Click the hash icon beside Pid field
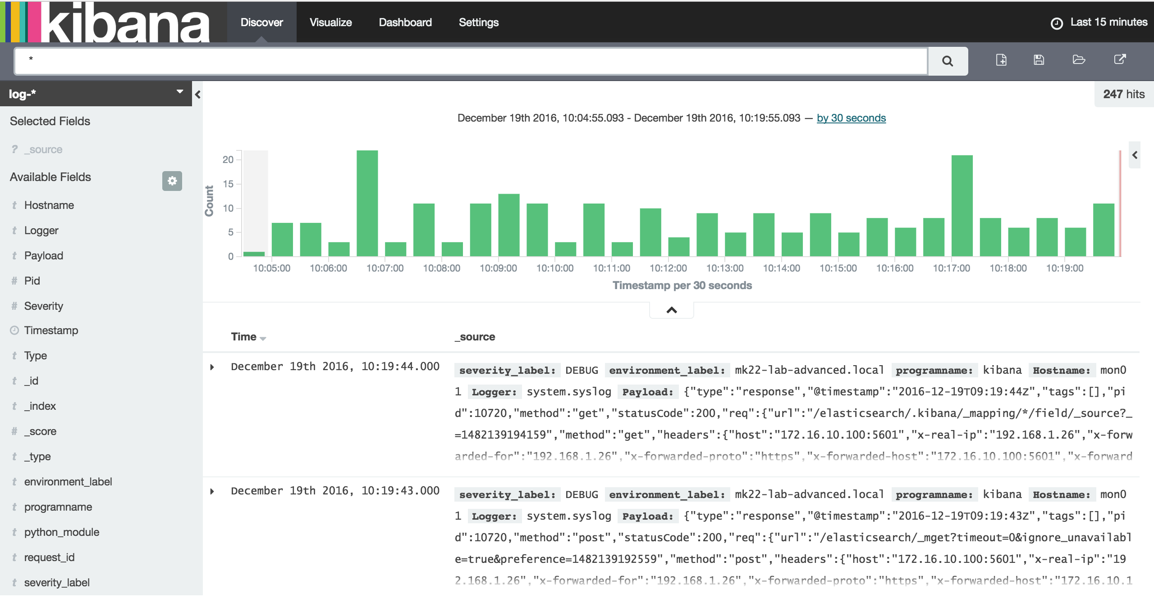 [14, 281]
